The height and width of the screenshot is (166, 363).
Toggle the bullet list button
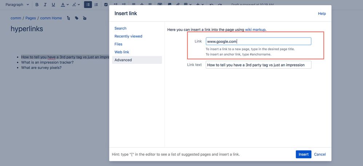click(x=88, y=4)
